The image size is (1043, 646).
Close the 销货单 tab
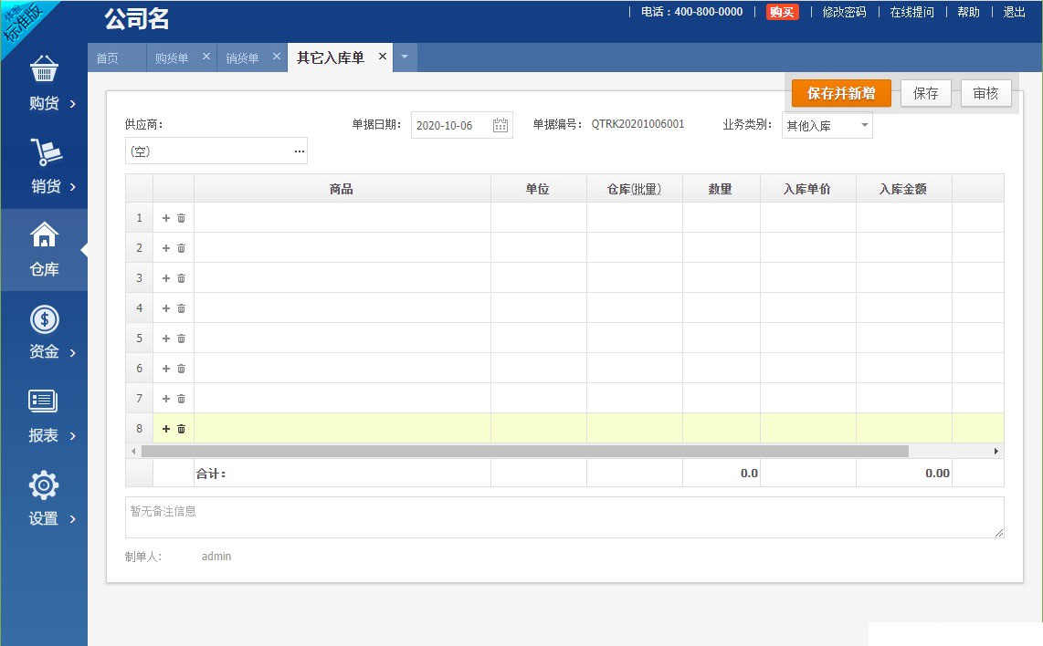(x=277, y=57)
